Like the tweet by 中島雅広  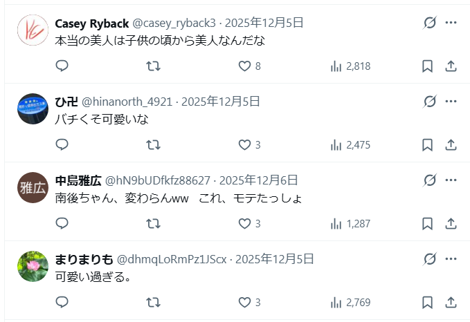click(x=244, y=224)
